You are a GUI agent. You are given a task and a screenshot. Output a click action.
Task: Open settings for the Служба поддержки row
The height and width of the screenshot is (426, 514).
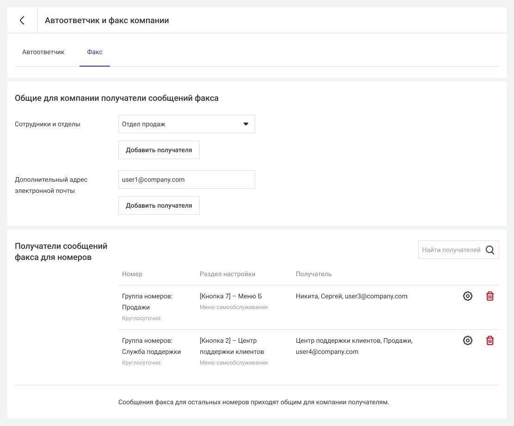coord(467,340)
